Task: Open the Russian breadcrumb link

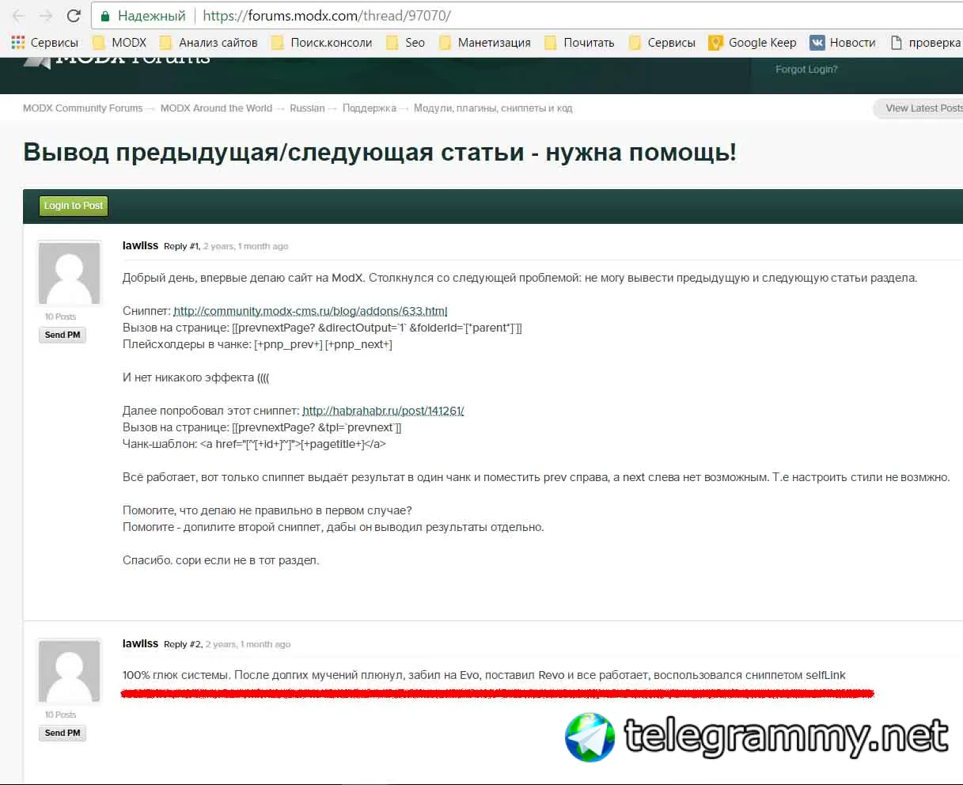Action: tap(307, 108)
